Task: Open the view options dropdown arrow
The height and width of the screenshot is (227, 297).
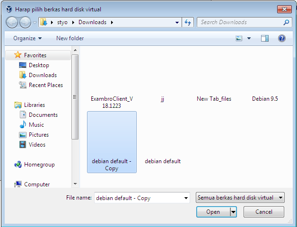Action: [x=249, y=38]
